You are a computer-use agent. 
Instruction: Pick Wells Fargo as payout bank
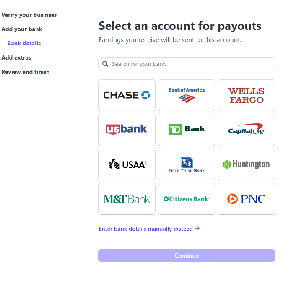coord(246,95)
